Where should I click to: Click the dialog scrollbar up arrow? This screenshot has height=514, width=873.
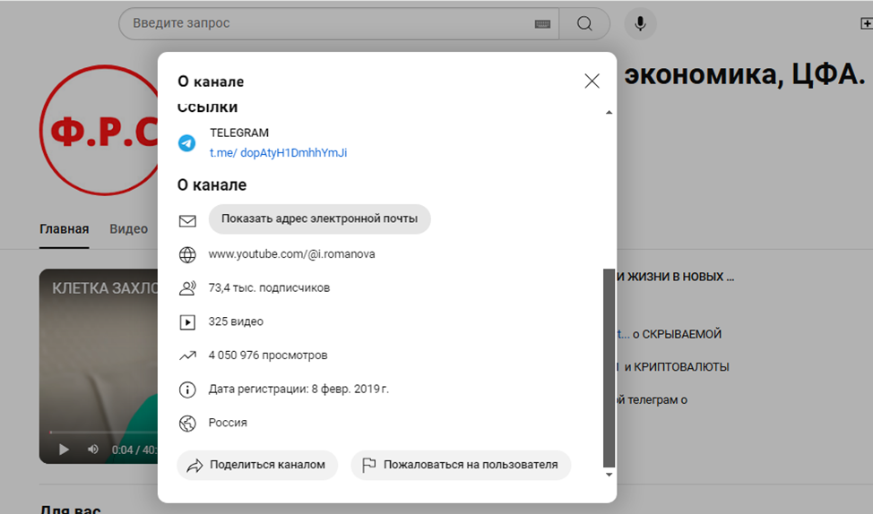pos(609,112)
